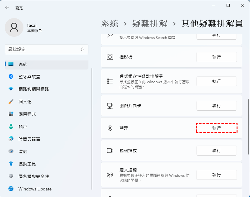Run the 藍牙 troubleshooter with 執行
The height and width of the screenshot is (197, 250).
(x=216, y=128)
